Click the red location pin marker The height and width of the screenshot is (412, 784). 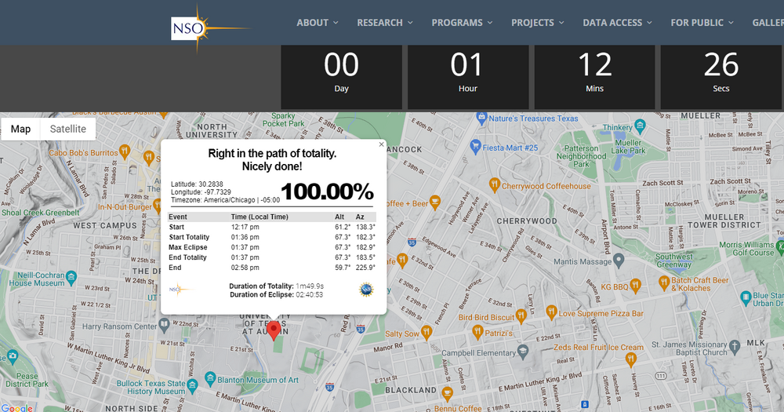point(274,330)
